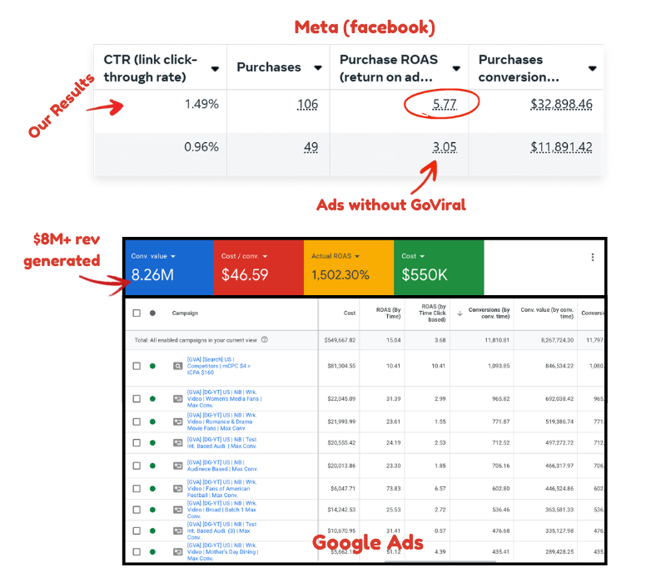Image resolution: width=666 pixels, height=582 pixels.
Task: Click the video campaign icon for Women's Media Fans
Action: [x=176, y=399]
